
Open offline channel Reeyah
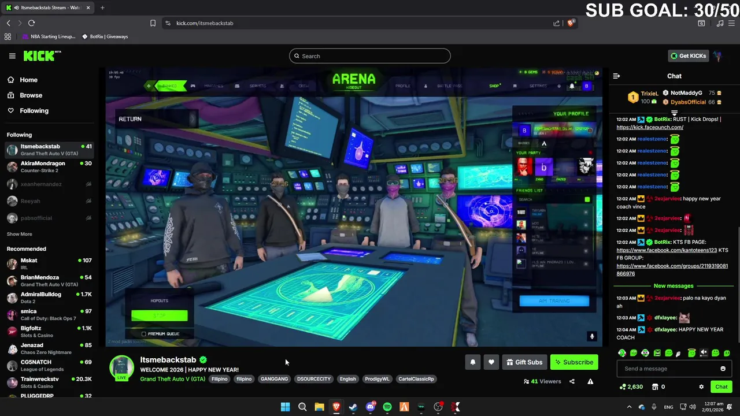point(49,201)
